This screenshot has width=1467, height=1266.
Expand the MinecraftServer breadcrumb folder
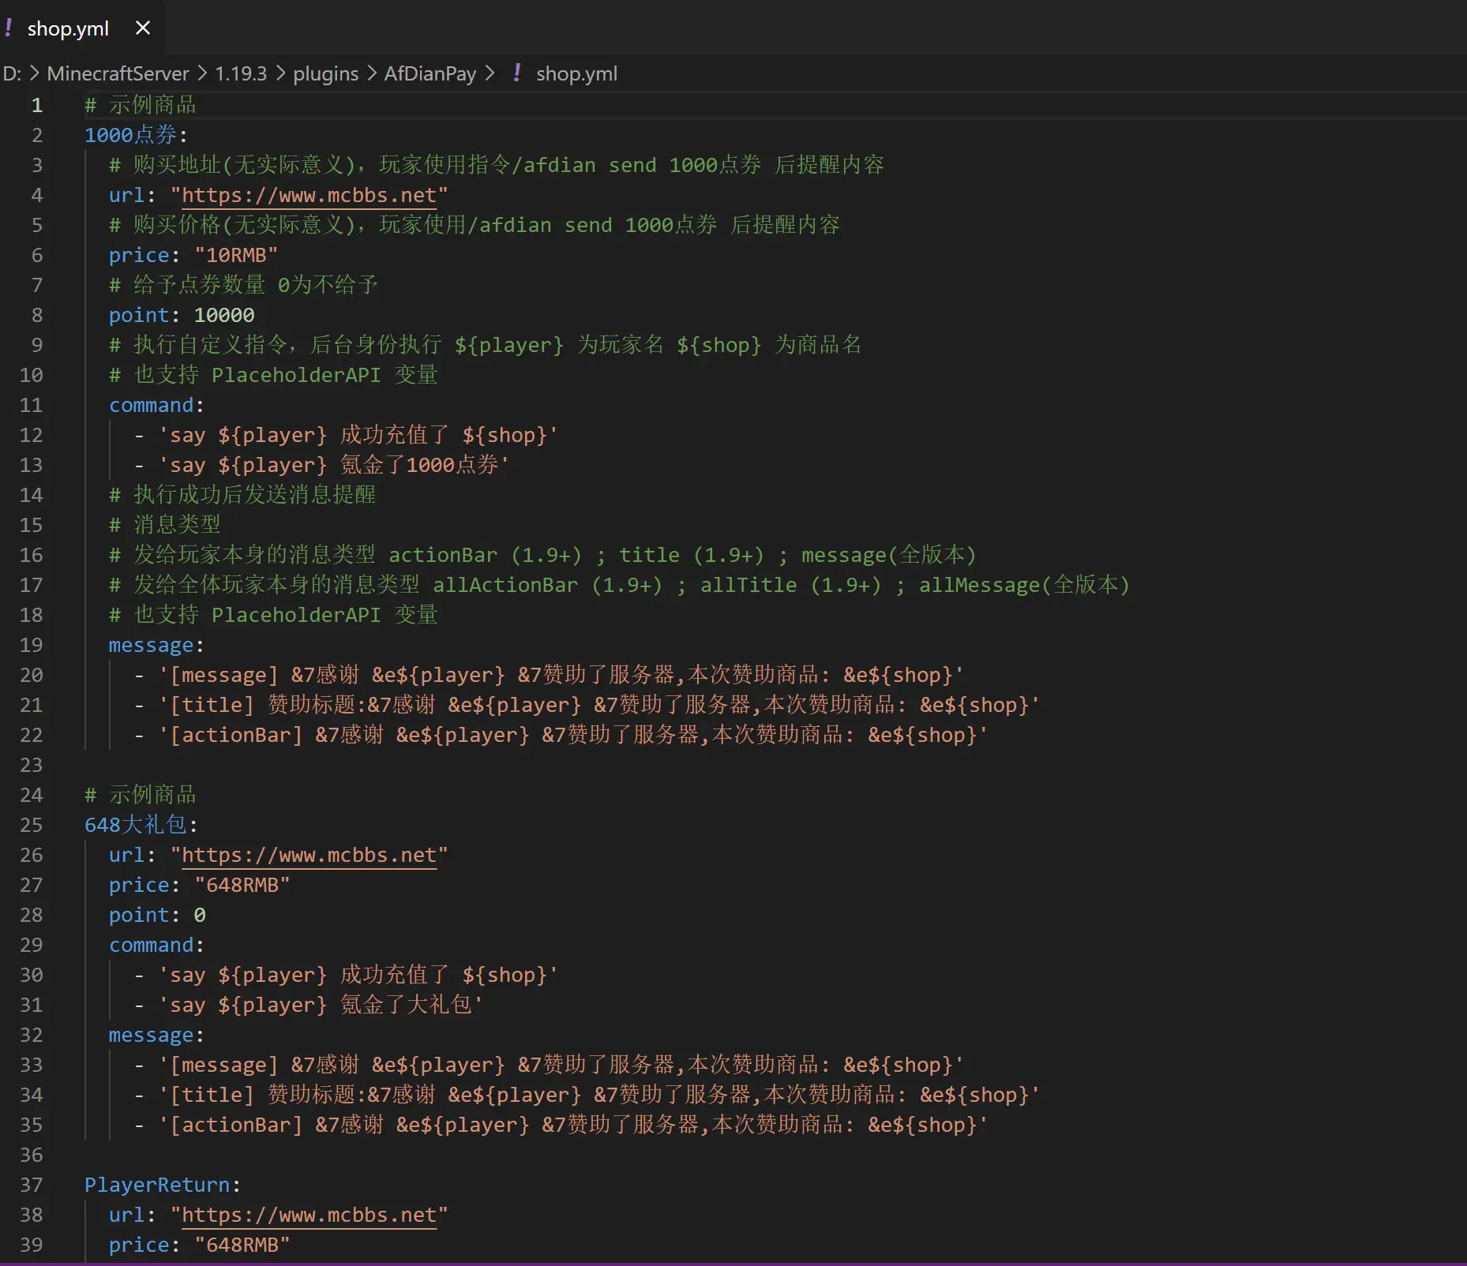[118, 73]
